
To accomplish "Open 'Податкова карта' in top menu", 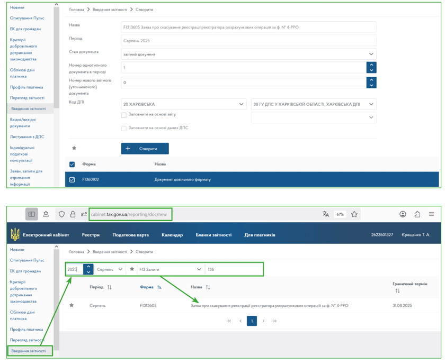I will pyautogui.click(x=130, y=235).
